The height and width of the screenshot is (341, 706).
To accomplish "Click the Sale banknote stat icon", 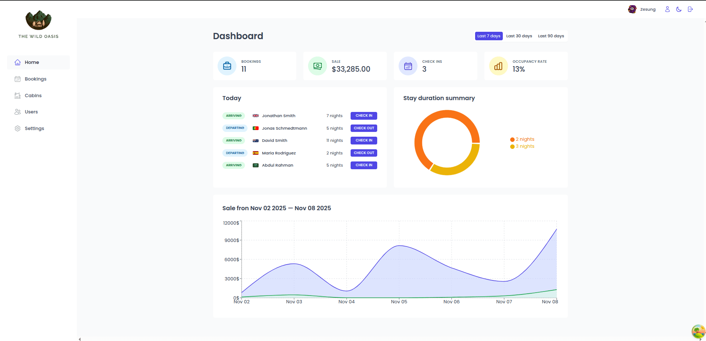I will pos(317,66).
